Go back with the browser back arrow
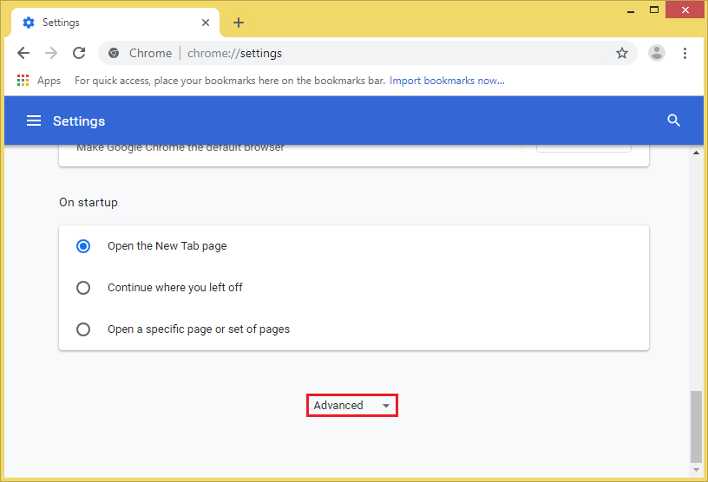 click(23, 53)
